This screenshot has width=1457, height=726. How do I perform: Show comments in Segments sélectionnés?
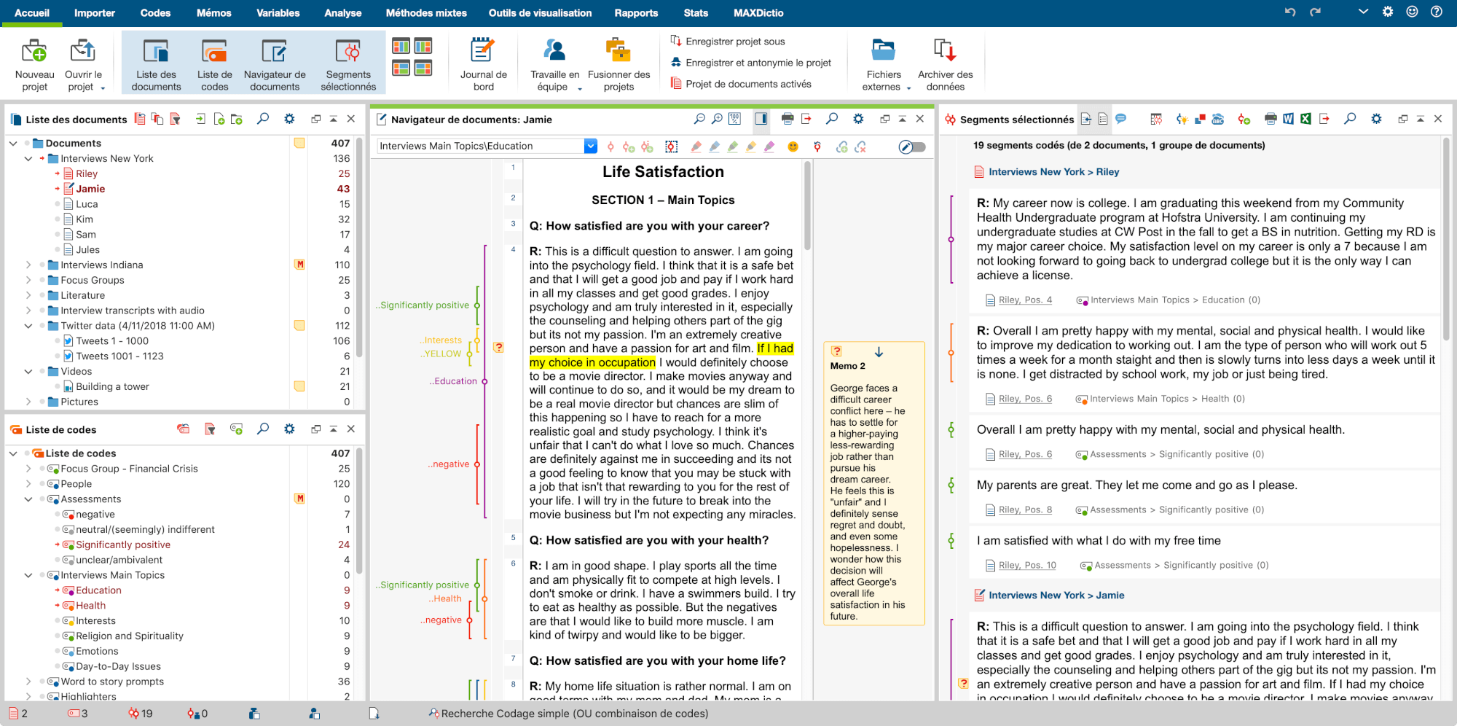click(1121, 119)
